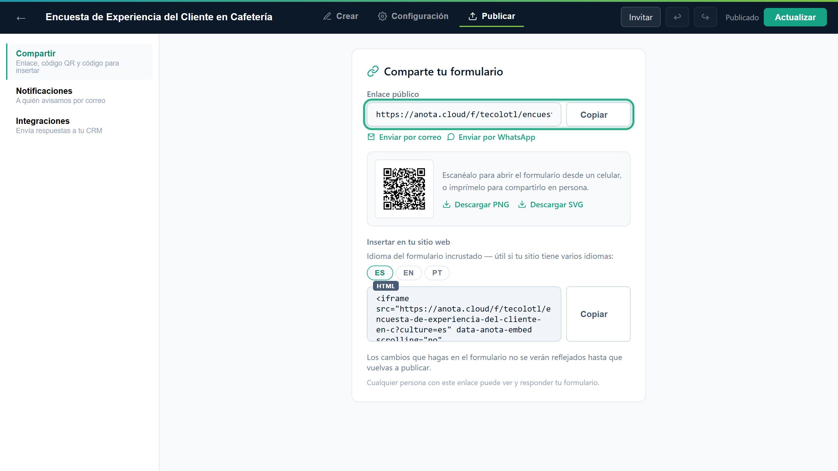Click the download icon for PNG

click(446, 204)
